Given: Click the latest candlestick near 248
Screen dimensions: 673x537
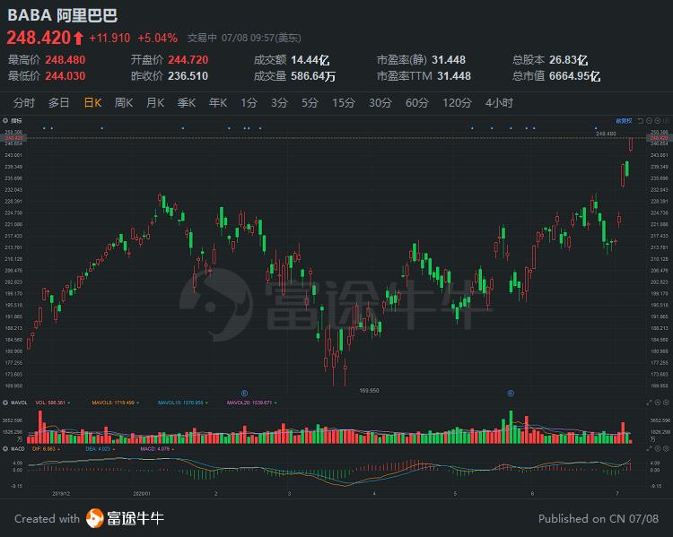Looking at the screenshot, I should point(631,144).
